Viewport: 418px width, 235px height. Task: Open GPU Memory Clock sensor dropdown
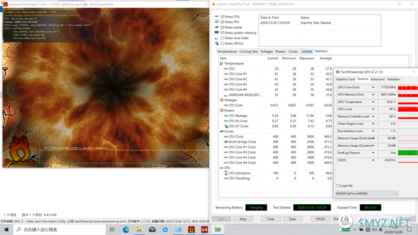pos(373,94)
